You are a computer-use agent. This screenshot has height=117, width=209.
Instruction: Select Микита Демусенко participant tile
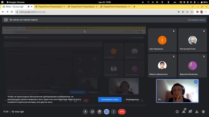click(162, 66)
